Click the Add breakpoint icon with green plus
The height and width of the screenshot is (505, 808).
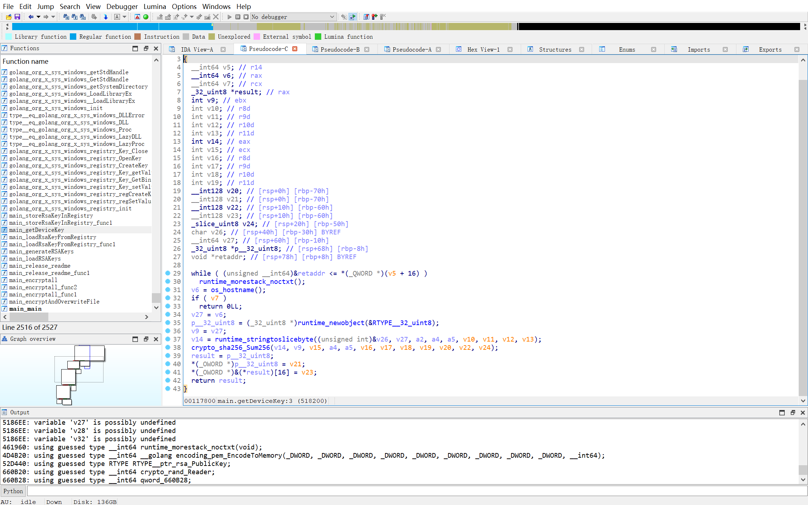374,17
